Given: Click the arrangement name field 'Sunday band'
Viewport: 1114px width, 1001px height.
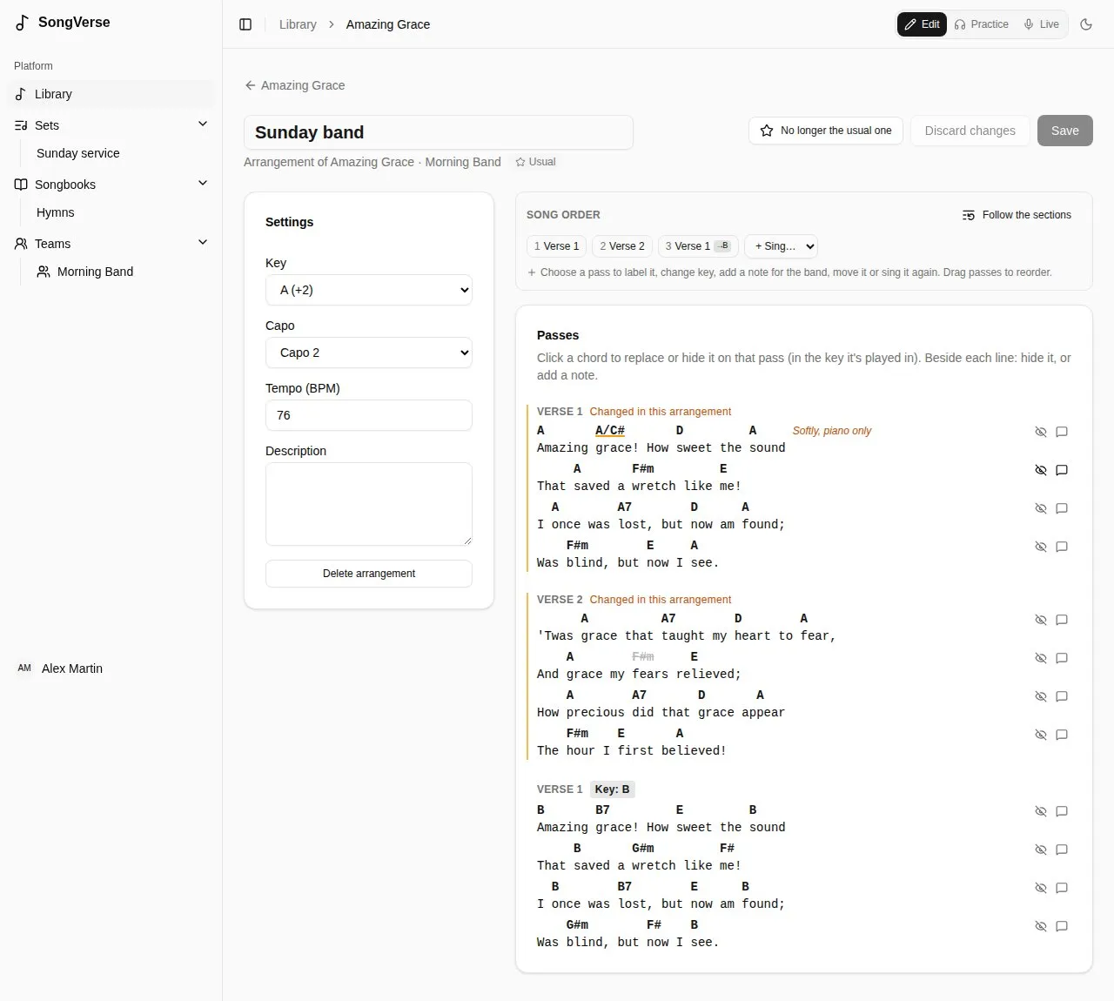Looking at the screenshot, I should pyautogui.click(x=439, y=132).
